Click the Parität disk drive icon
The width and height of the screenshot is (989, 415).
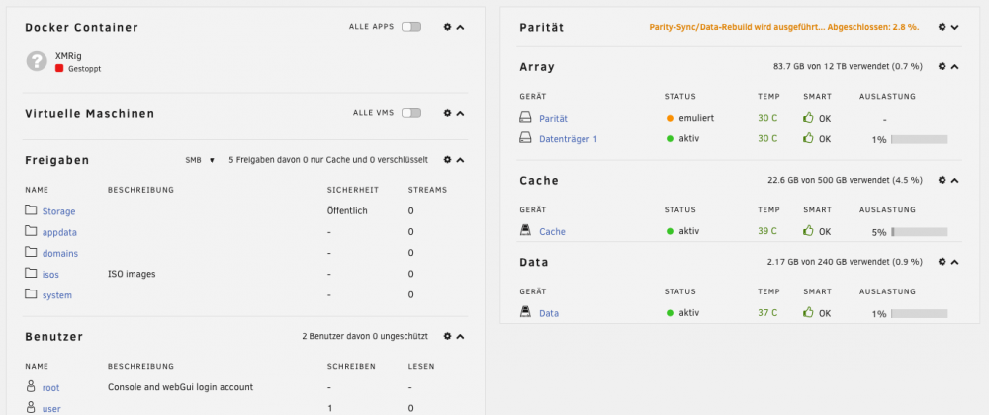(525, 118)
